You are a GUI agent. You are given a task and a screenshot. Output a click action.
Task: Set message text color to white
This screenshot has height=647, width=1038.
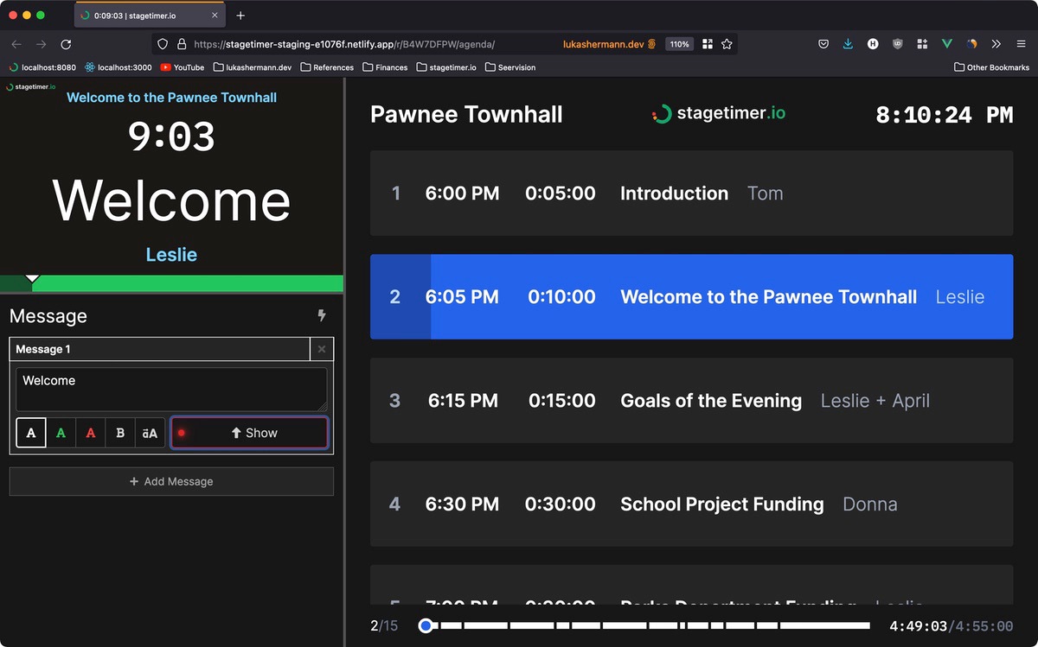point(31,433)
